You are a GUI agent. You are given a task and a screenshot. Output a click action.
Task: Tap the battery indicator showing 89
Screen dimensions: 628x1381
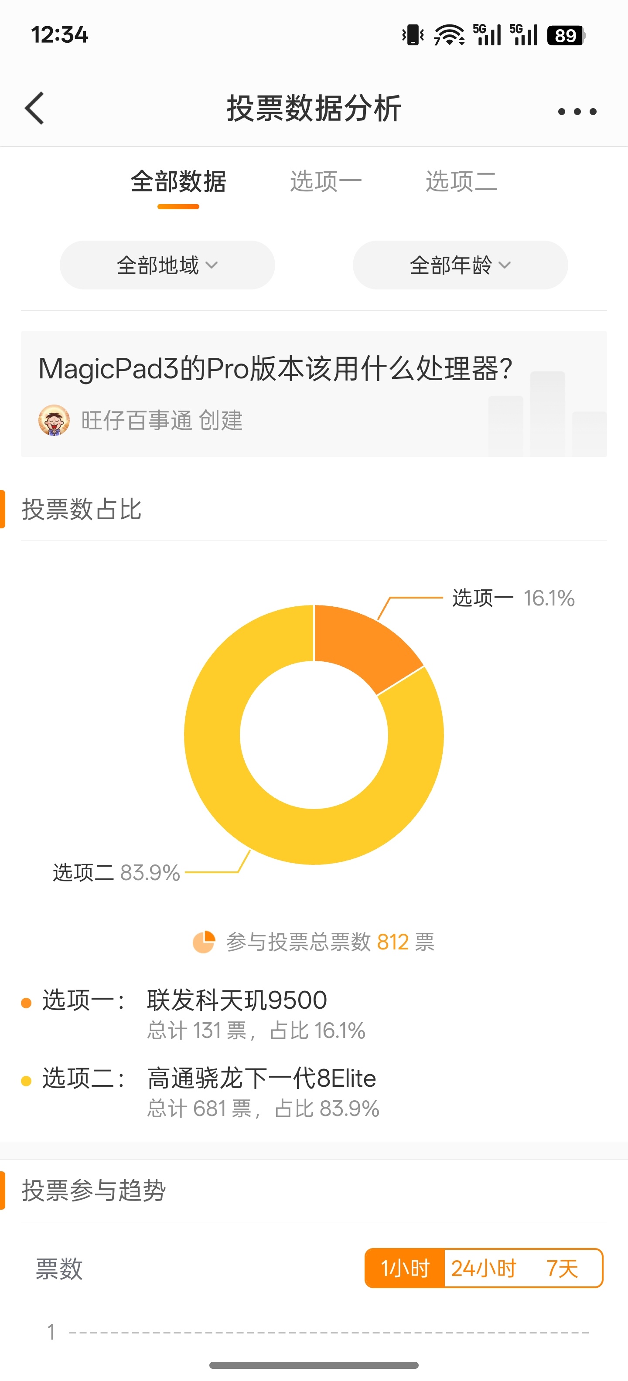click(567, 35)
